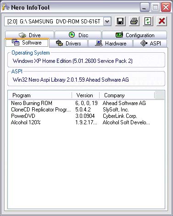Select the PowerDVD row
The width and height of the screenshot is (173, 216).
pos(86,116)
